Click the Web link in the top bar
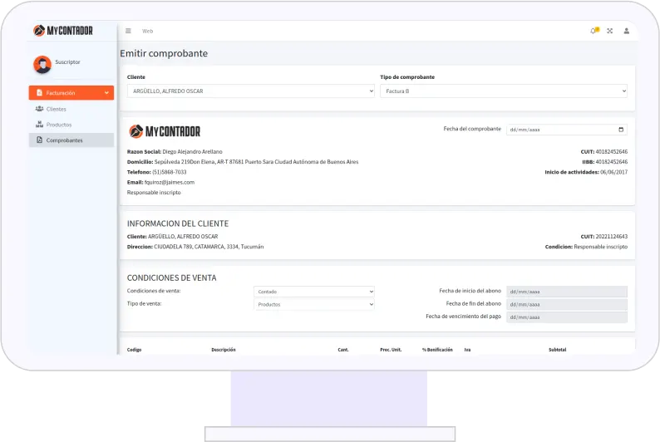 [x=147, y=31]
